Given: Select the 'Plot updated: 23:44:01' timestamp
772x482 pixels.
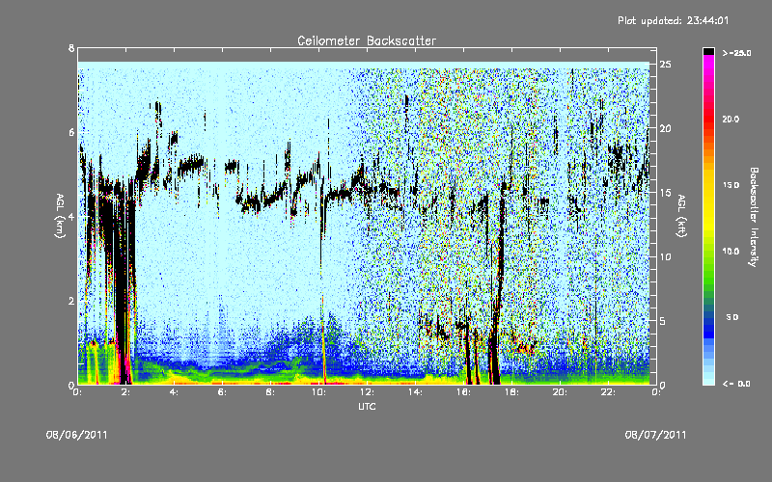Looking at the screenshot, I should click(x=673, y=20).
